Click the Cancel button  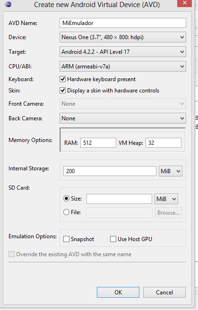point(164,292)
